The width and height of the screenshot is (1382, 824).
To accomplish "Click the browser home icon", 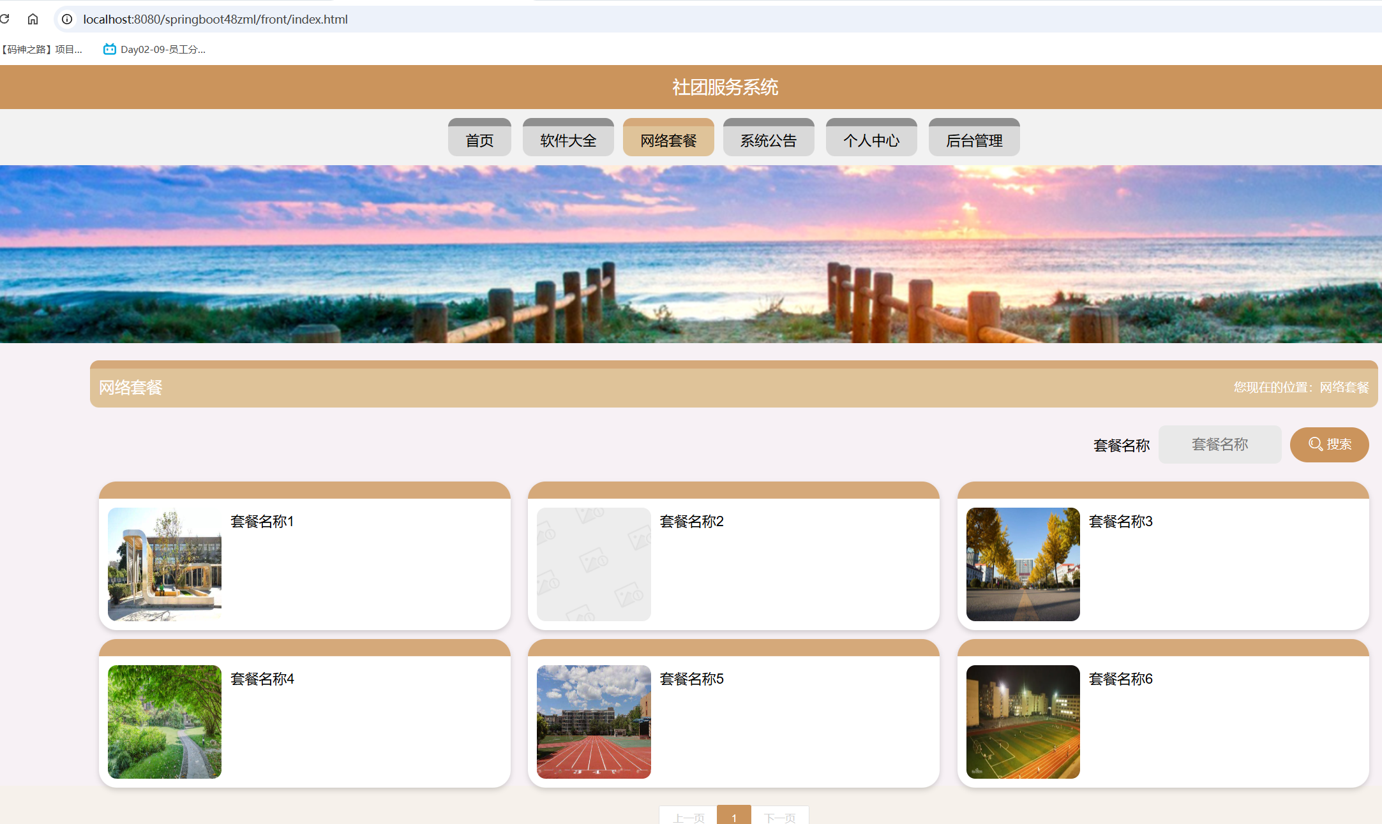I will pyautogui.click(x=33, y=19).
